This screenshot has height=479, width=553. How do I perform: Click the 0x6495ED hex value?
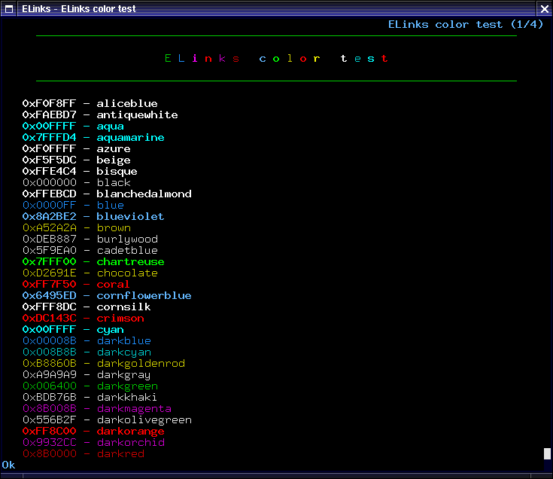[50, 295]
